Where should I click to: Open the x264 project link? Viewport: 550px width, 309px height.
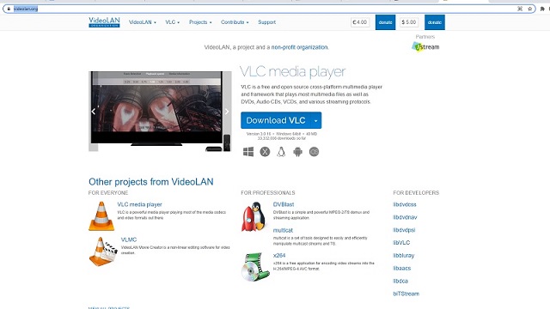pos(279,256)
